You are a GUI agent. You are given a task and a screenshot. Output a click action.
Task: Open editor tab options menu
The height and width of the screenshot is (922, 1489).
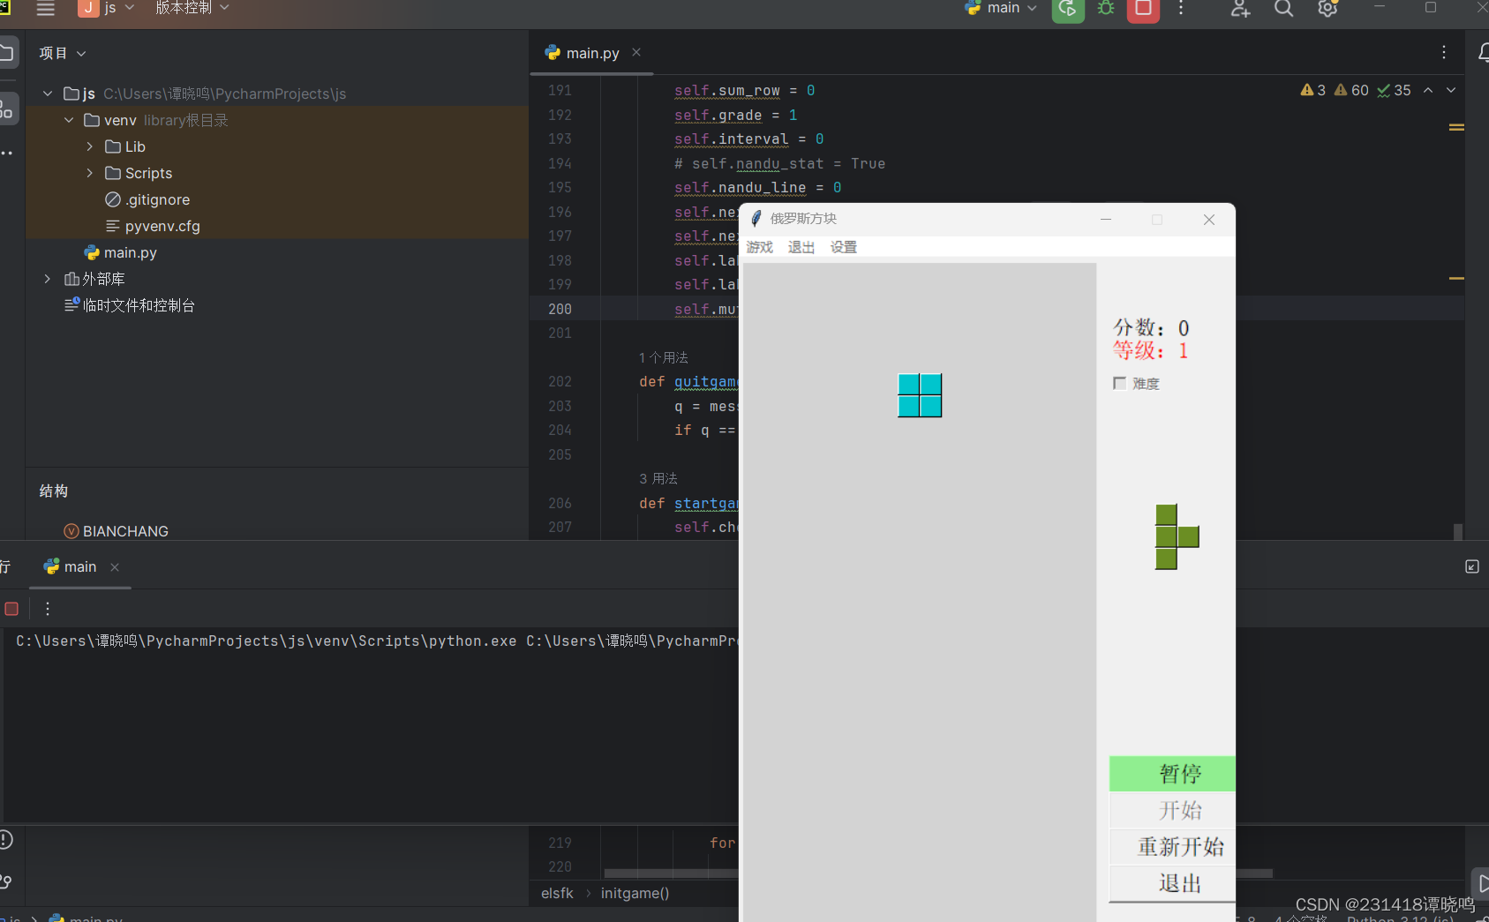[x=1444, y=53]
